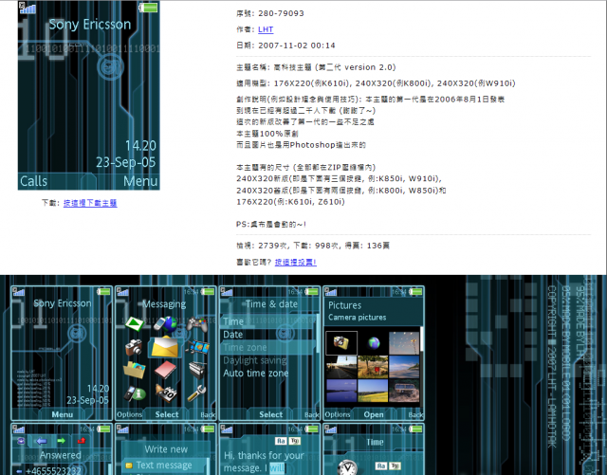This screenshot has width=607, height=475.
Task: Select phone info icon in menu grid
Action: click(x=135, y=393)
